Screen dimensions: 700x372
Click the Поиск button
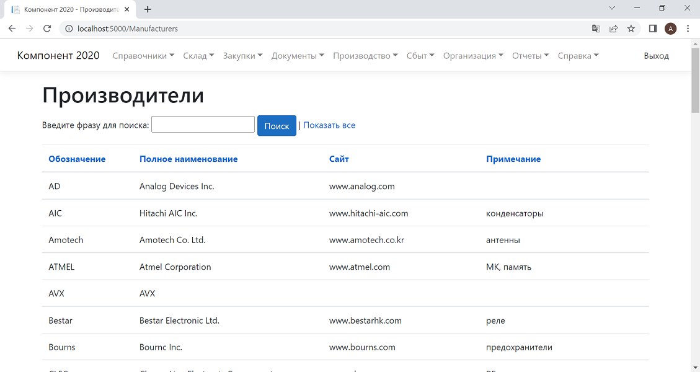(277, 125)
